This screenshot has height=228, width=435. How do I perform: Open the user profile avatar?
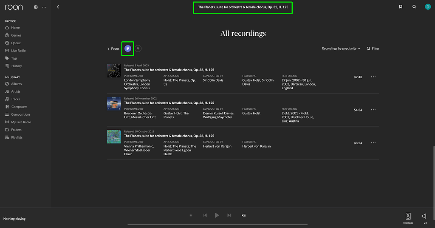pyautogui.click(x=427, y=7)
